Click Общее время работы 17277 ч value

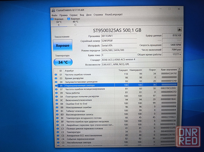(172, 54)
